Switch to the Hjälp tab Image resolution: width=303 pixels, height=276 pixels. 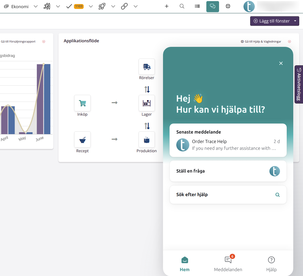(271, 263)
